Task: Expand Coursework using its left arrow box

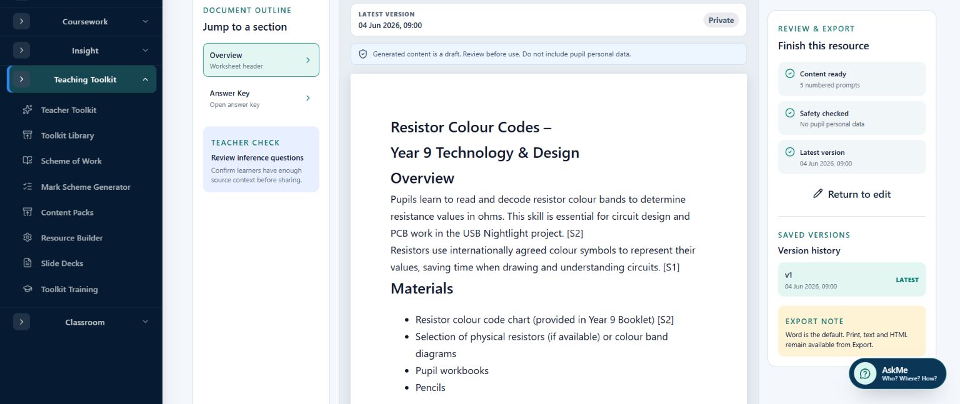Action: (x=21, y=21)
